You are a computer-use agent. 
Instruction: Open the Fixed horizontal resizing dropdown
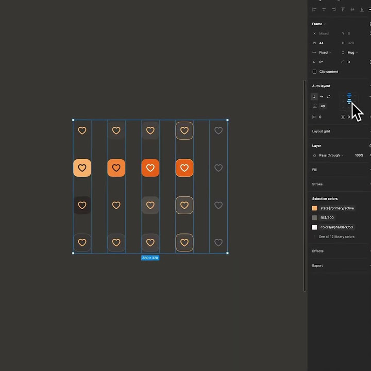tap(325, 53)
